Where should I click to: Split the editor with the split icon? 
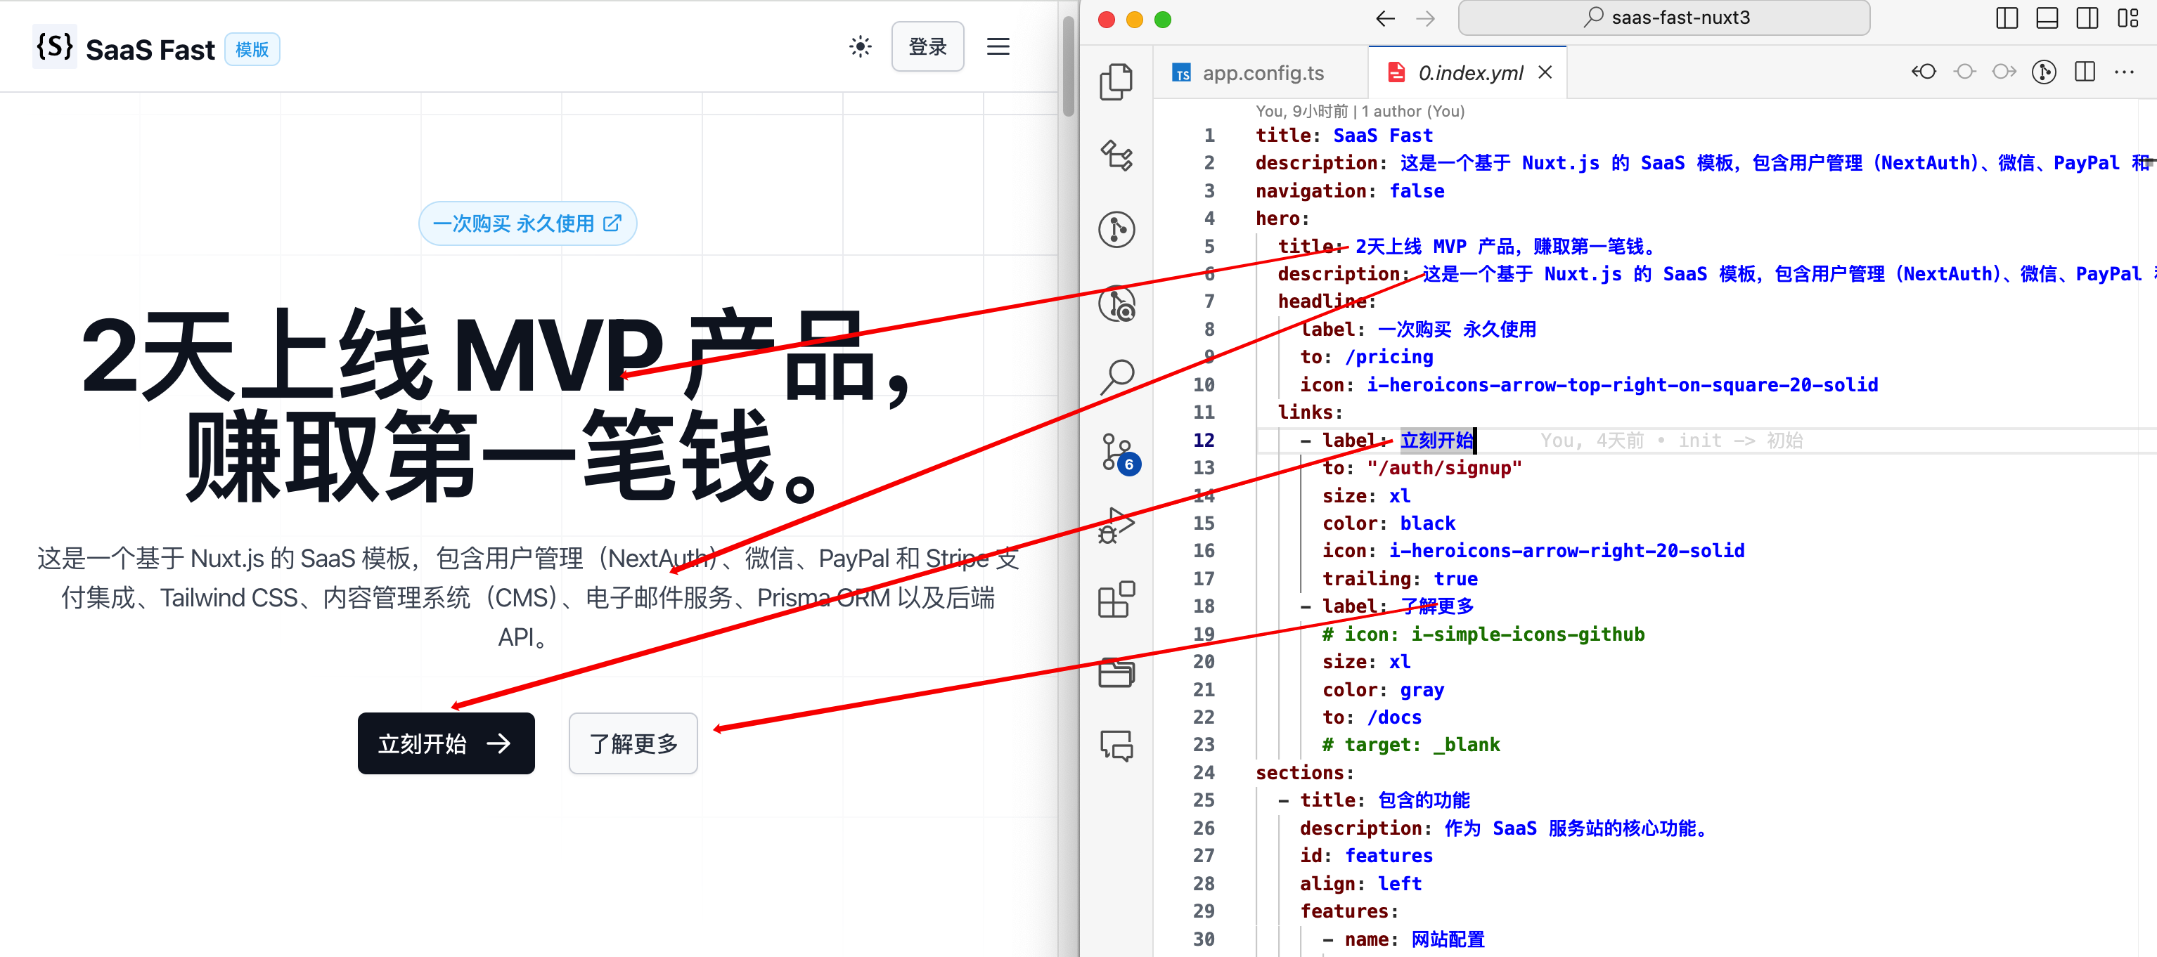click(2084, 72)
